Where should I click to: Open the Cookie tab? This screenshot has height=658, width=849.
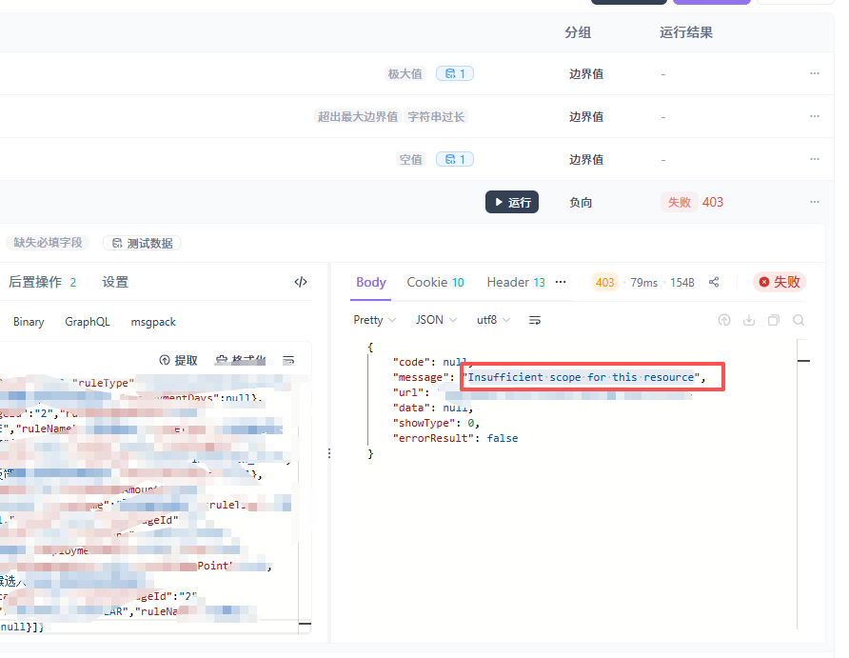tap(435, 282)
